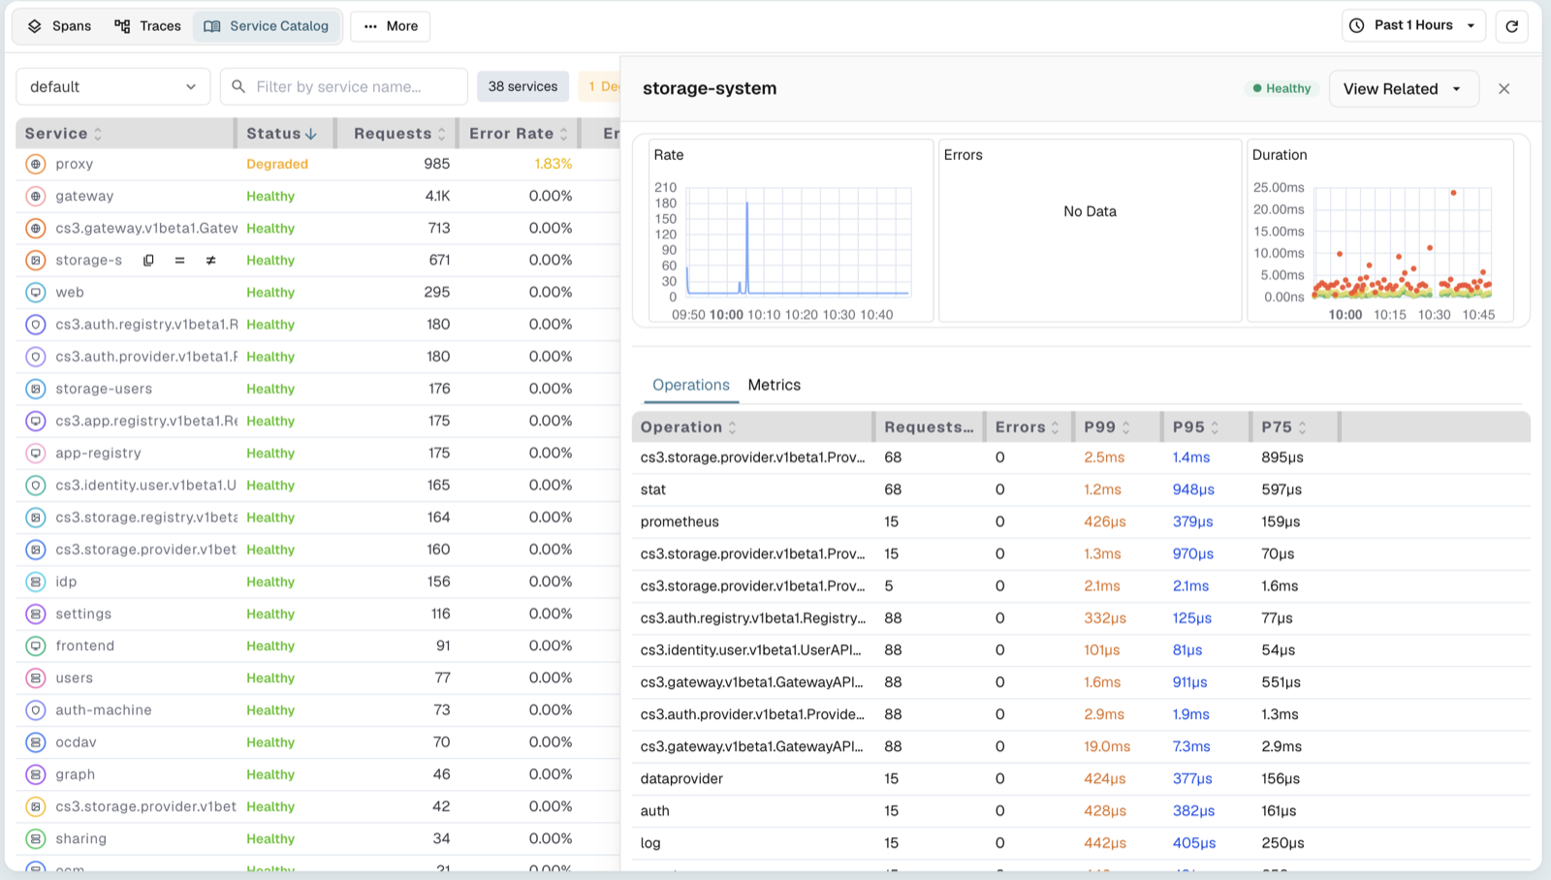Viewport: 1551px width, 880px height.
Task: Click the not-equals filter icon on storage-s row
Action: [x=210, y=261]
